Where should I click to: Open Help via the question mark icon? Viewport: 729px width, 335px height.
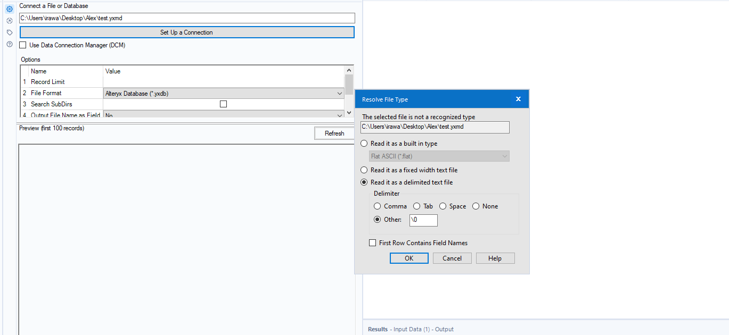[x=8, y=44]
